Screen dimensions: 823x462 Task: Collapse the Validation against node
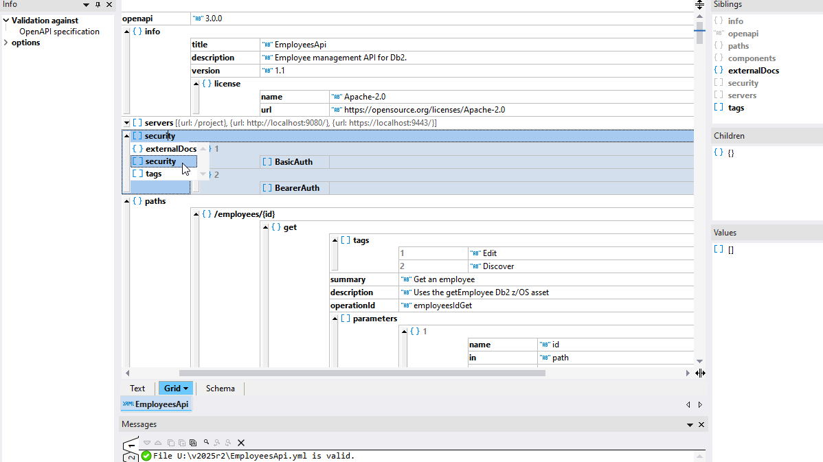[6, 21]
